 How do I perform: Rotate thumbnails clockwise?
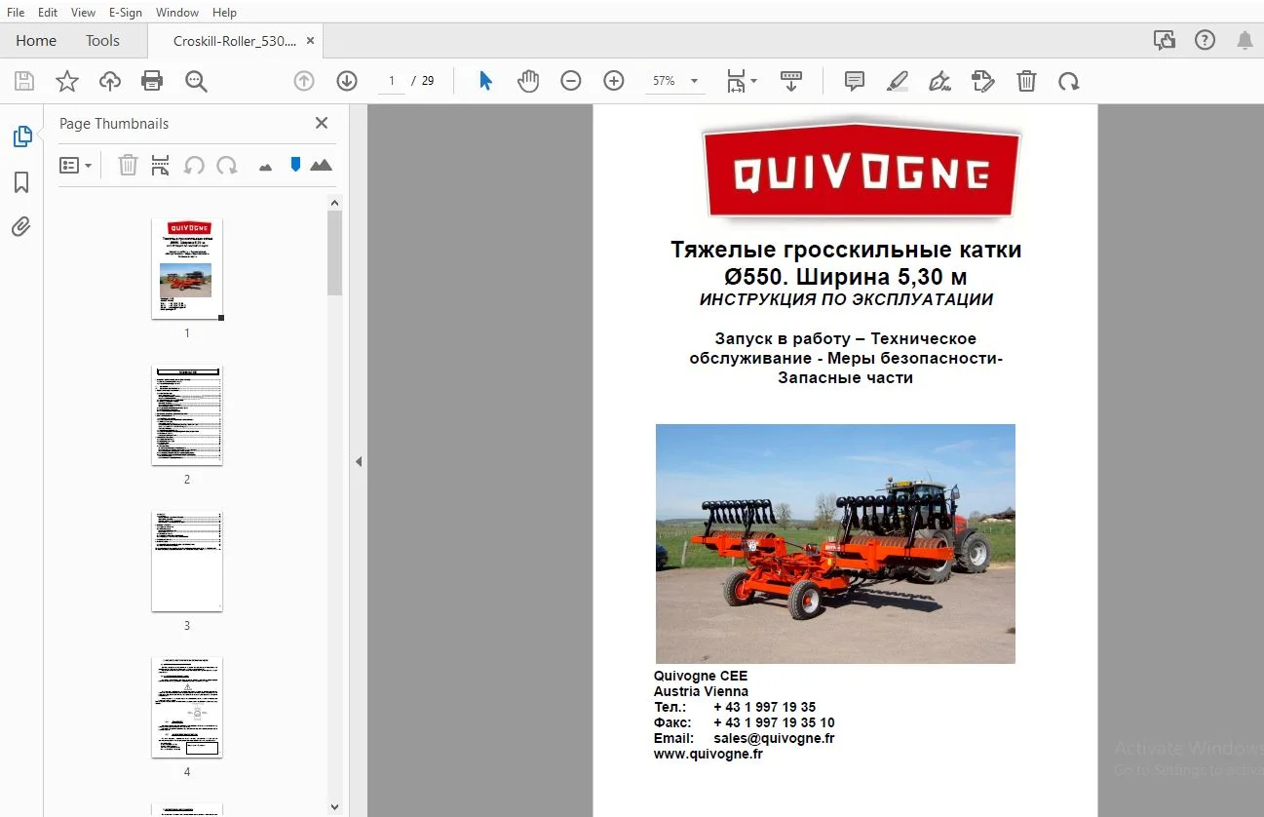(x=227, y=166)
